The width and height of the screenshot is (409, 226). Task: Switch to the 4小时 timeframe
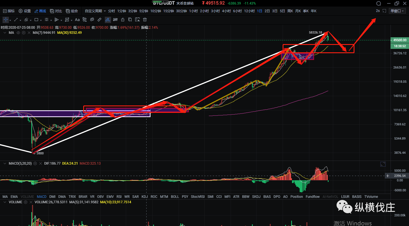tap(226, 11)
